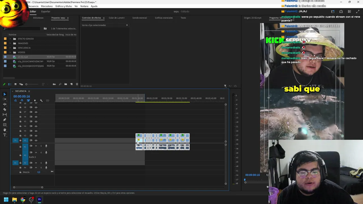The width and height of the screenshot is (363, 204).
Task: Expand the EFECTO SONIDO bin
Action: [x=10, y=39]
